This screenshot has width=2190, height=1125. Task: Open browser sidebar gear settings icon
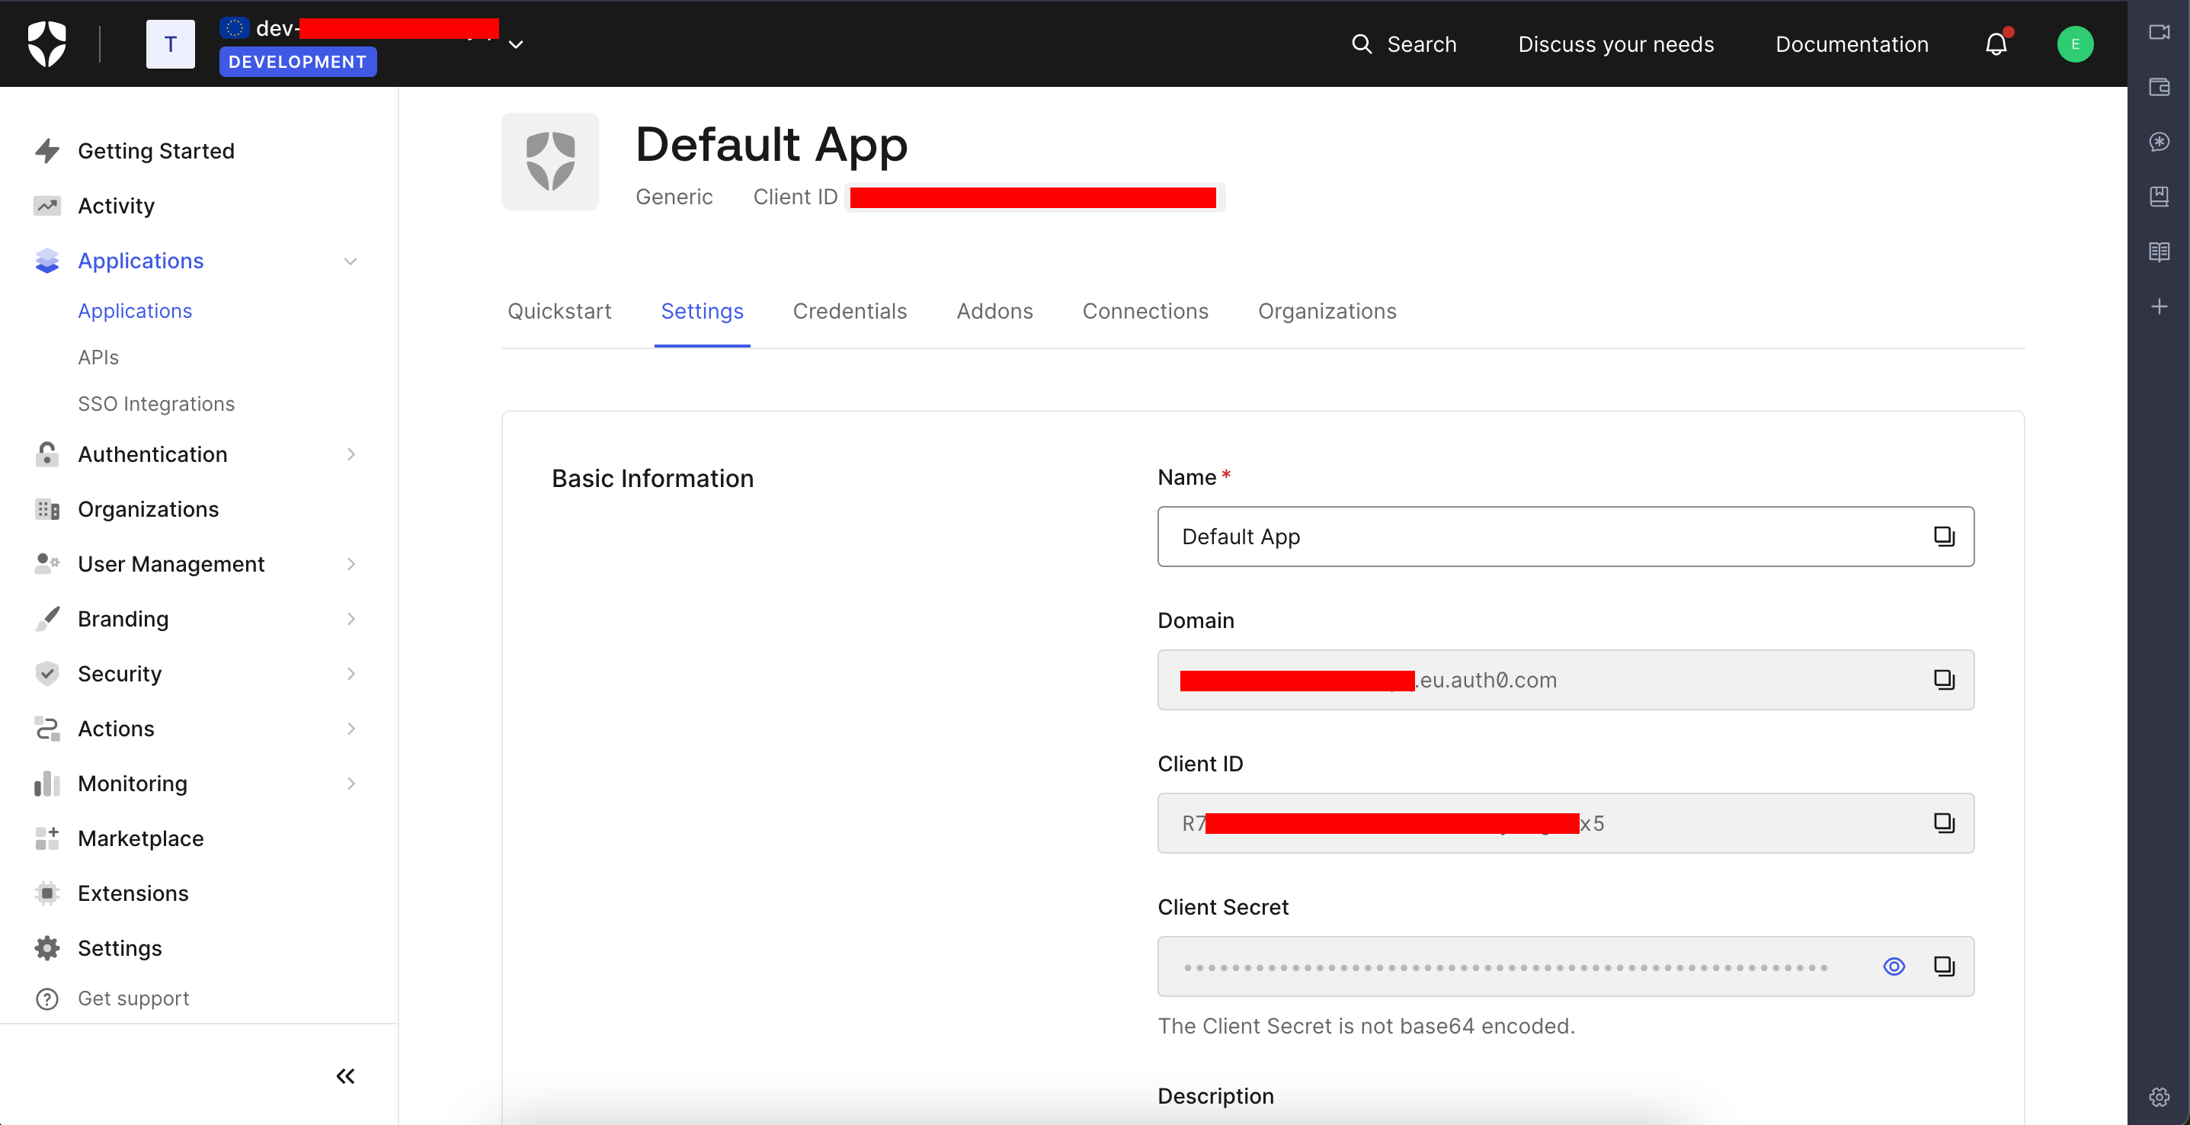(x=2159, y=1097)
